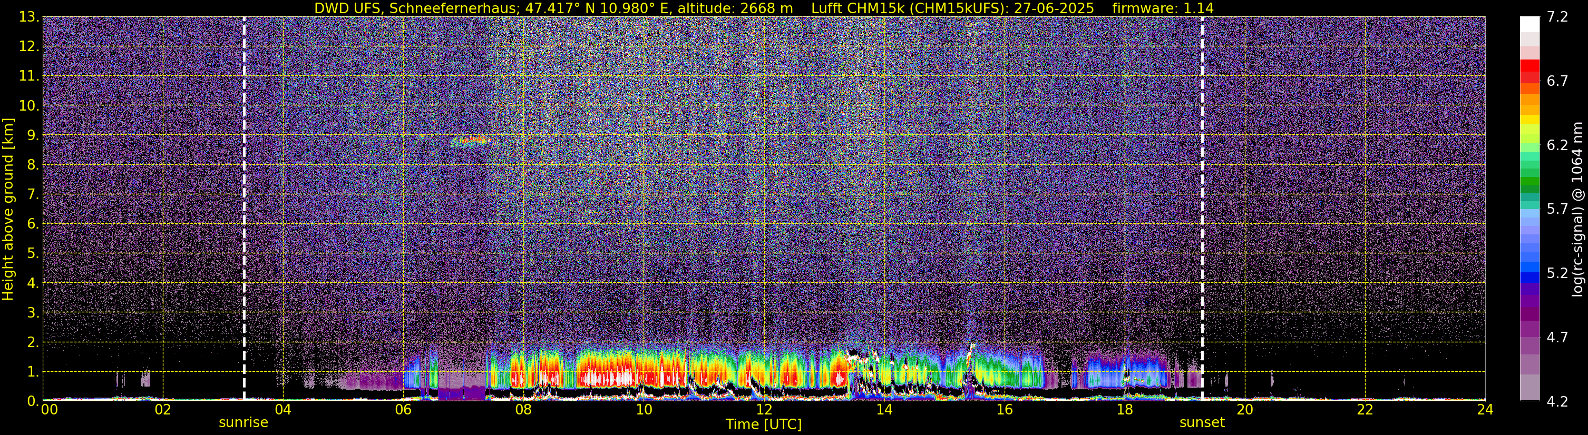Screen dimensions: 1588x435
Task: Click the '7.' height tick label
Action: click(33, 194)
